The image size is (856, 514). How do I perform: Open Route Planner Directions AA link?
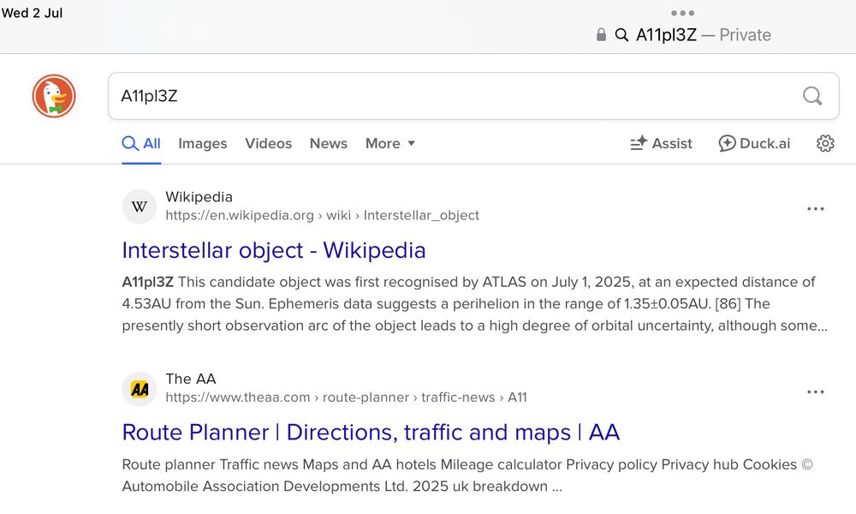pyautogui.click(x=371, y=432)
